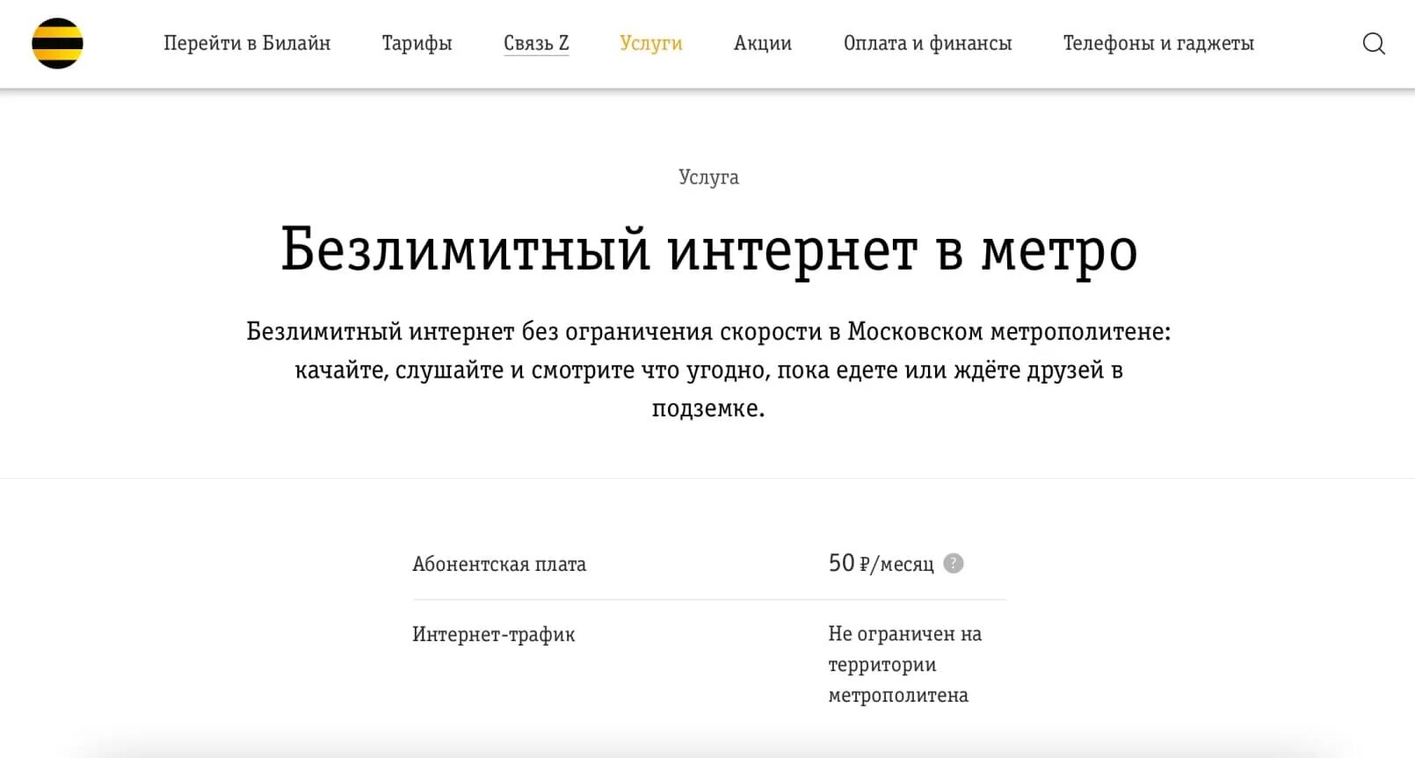Click the heading Безлимитный интернет в метро

[x=708, y=249]
